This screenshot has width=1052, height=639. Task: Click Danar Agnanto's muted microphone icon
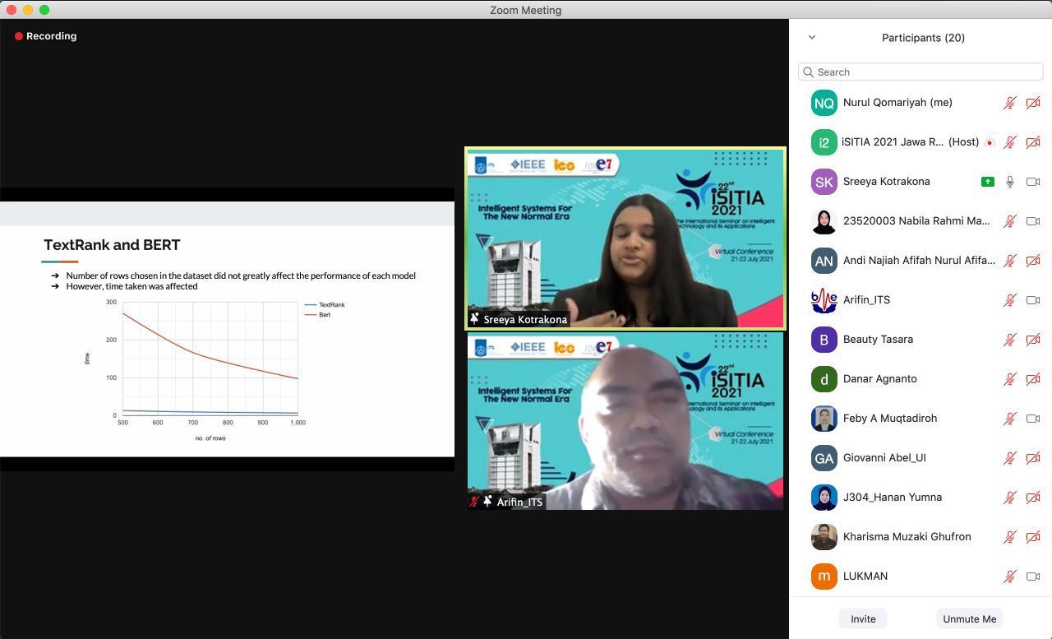coord(1010,379)
